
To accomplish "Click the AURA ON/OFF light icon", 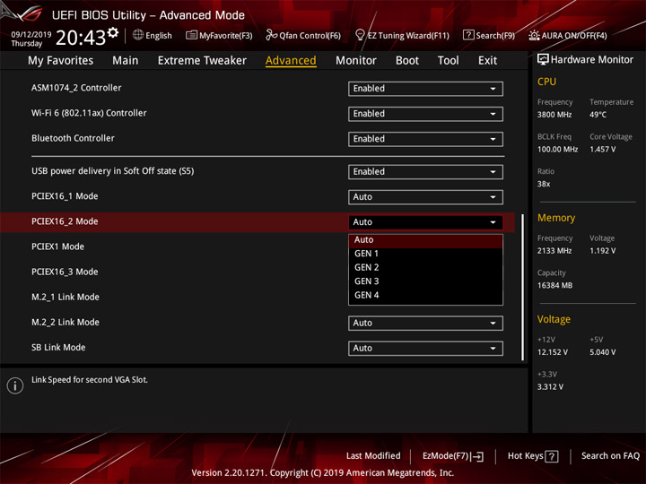I will pos(534,35).
